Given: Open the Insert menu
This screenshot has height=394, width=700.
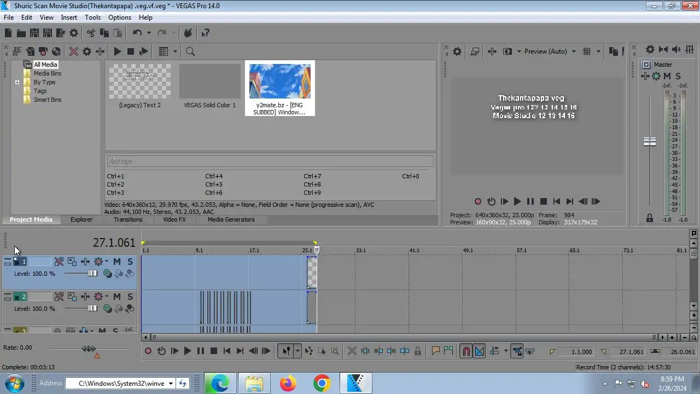Looking at the screenshot, I should 69,18.
